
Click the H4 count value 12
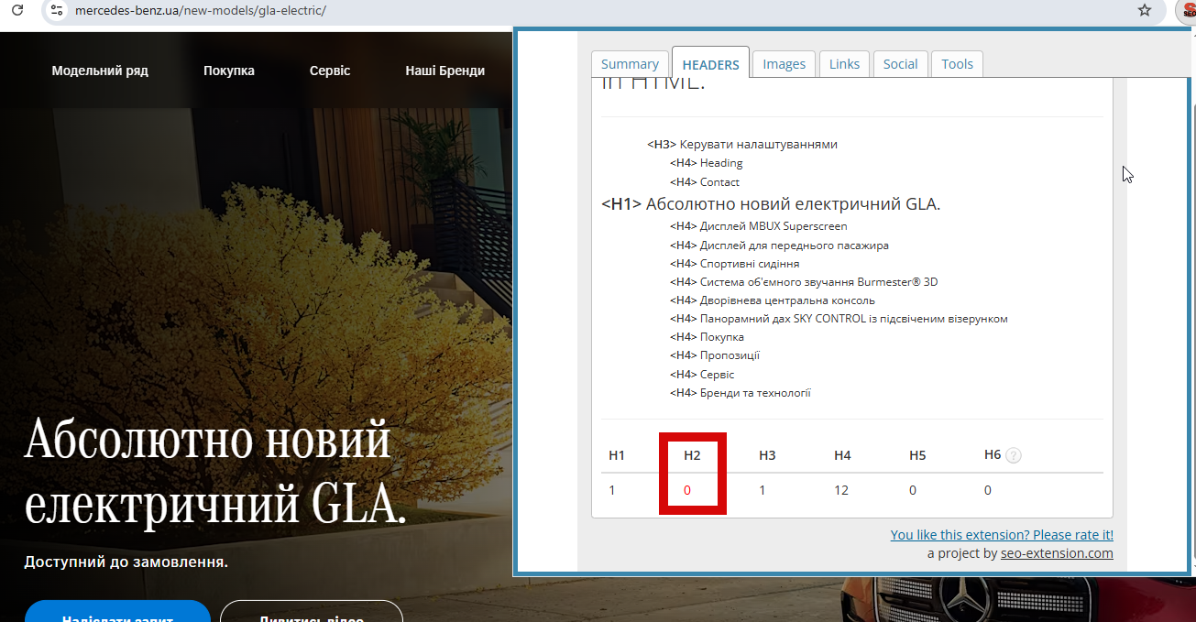(x=841, y=490)
